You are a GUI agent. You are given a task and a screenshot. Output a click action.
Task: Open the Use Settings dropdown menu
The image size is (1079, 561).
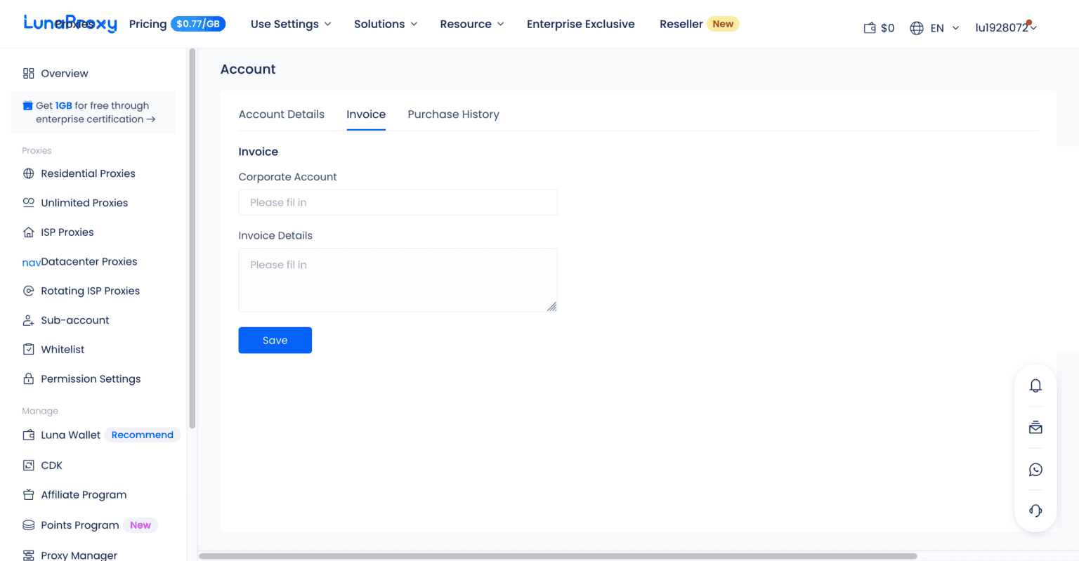(290, 24)
